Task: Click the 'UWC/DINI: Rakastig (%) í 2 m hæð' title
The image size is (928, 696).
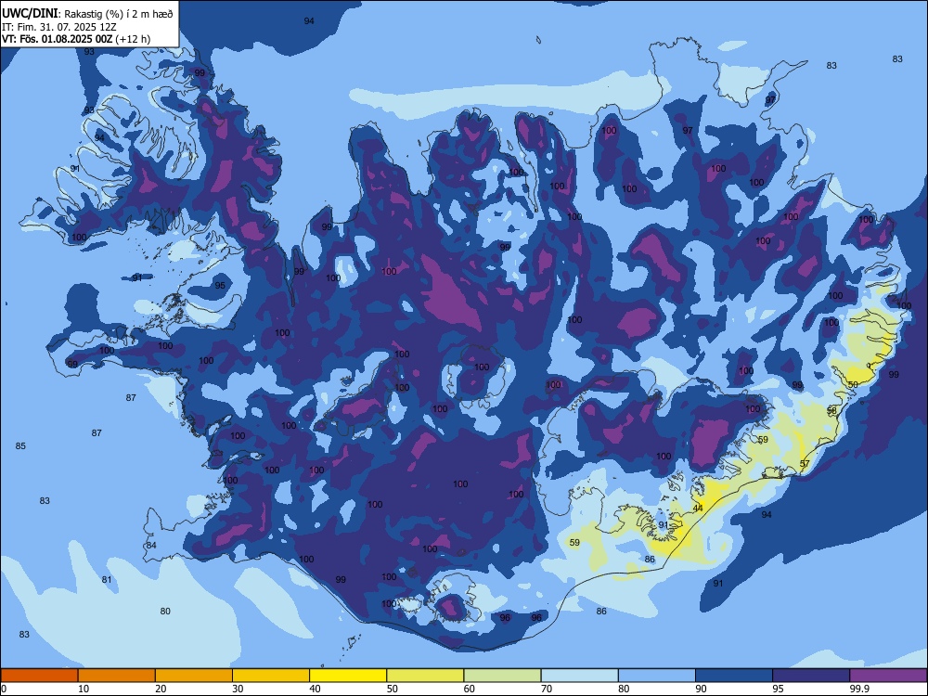Action: coord(87,14)
